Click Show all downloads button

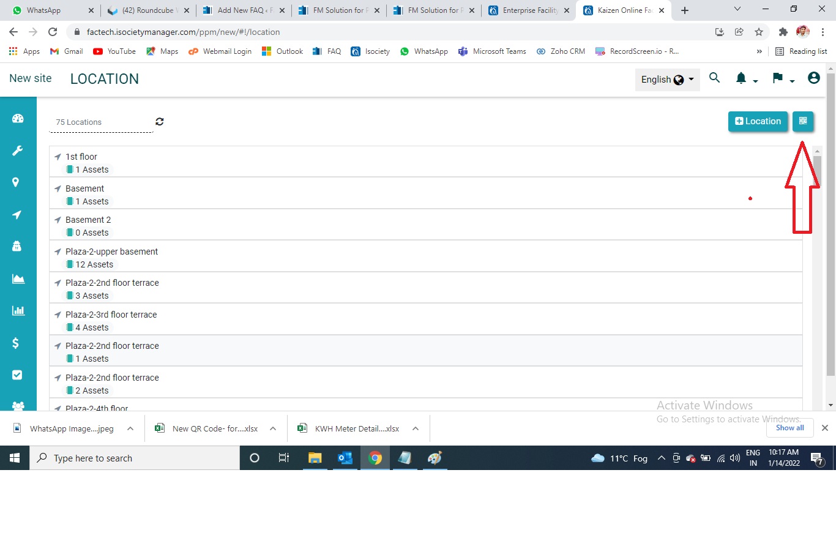coord(789,428)
